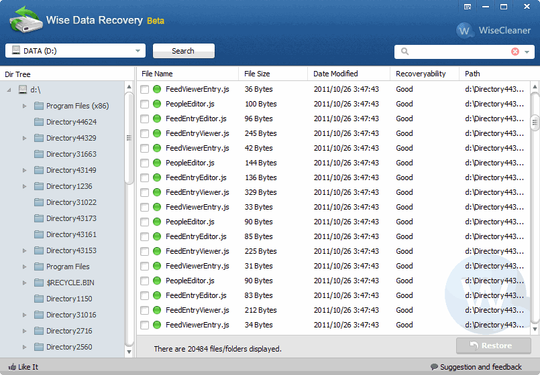Click the Dir Tree panel header
This screenshot has width=540, height=375.
pos(67,74)
